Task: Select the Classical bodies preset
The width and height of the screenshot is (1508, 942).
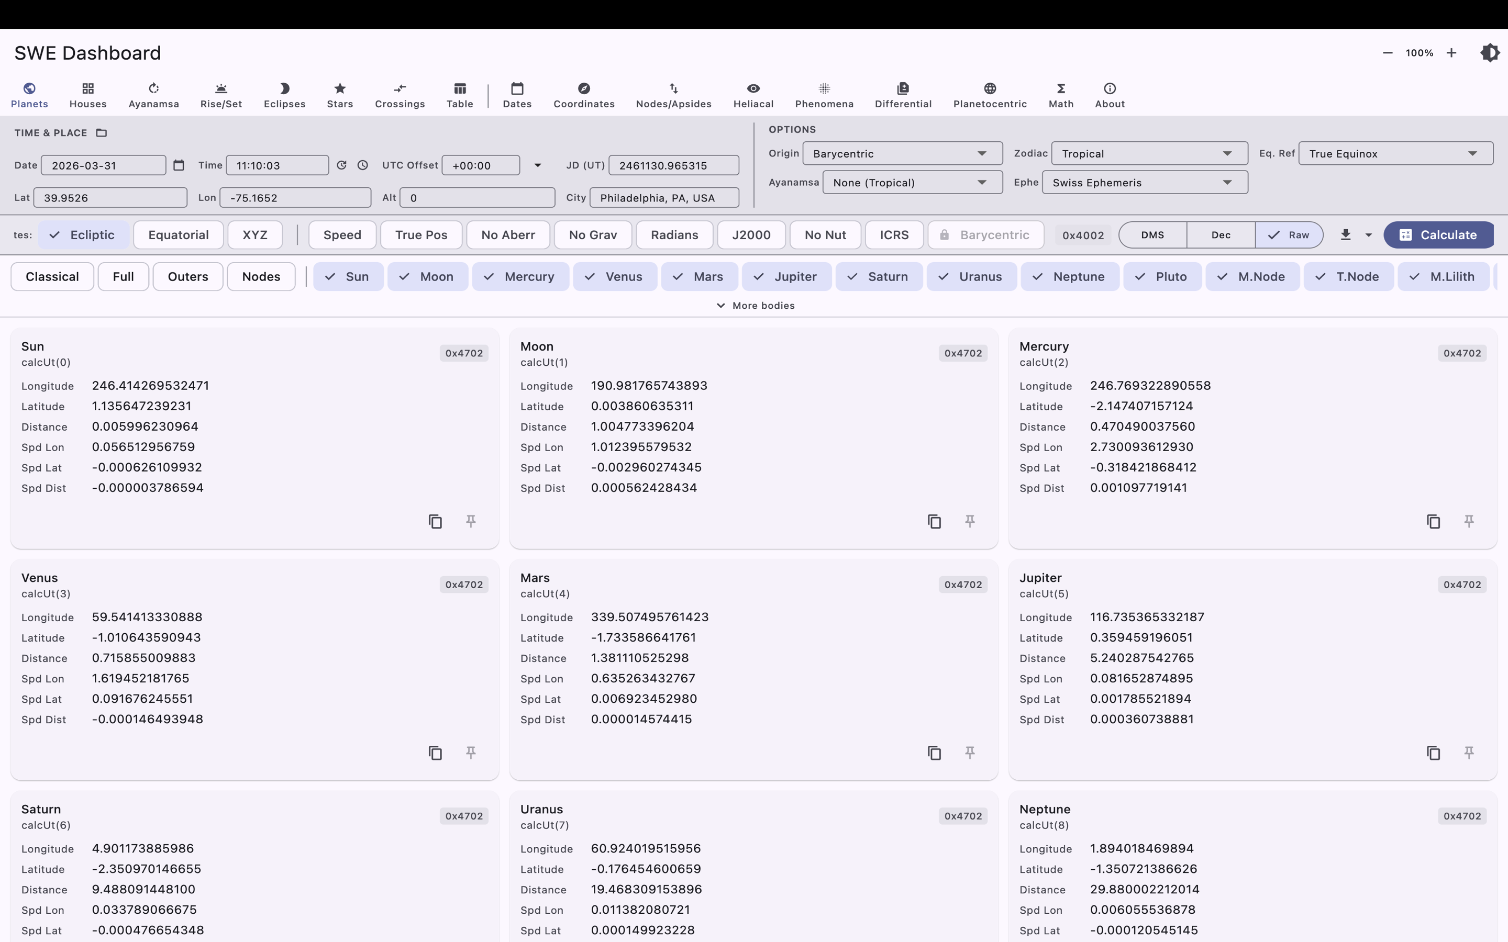Action: [x=52, y=277]
